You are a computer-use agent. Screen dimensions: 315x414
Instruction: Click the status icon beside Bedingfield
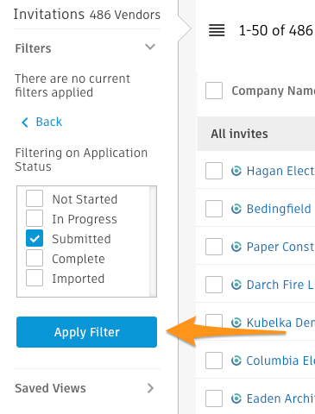pos(236,209)
